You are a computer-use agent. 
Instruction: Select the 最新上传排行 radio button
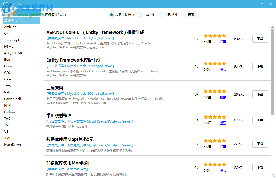pyautogui.click(x=111, y=15)
